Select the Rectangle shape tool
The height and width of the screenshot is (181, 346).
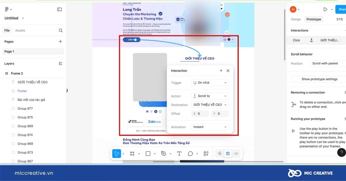click(148, 154)
